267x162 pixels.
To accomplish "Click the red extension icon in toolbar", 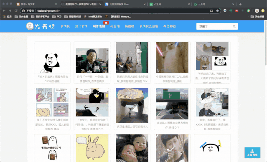I will click(x=236, y=11).
